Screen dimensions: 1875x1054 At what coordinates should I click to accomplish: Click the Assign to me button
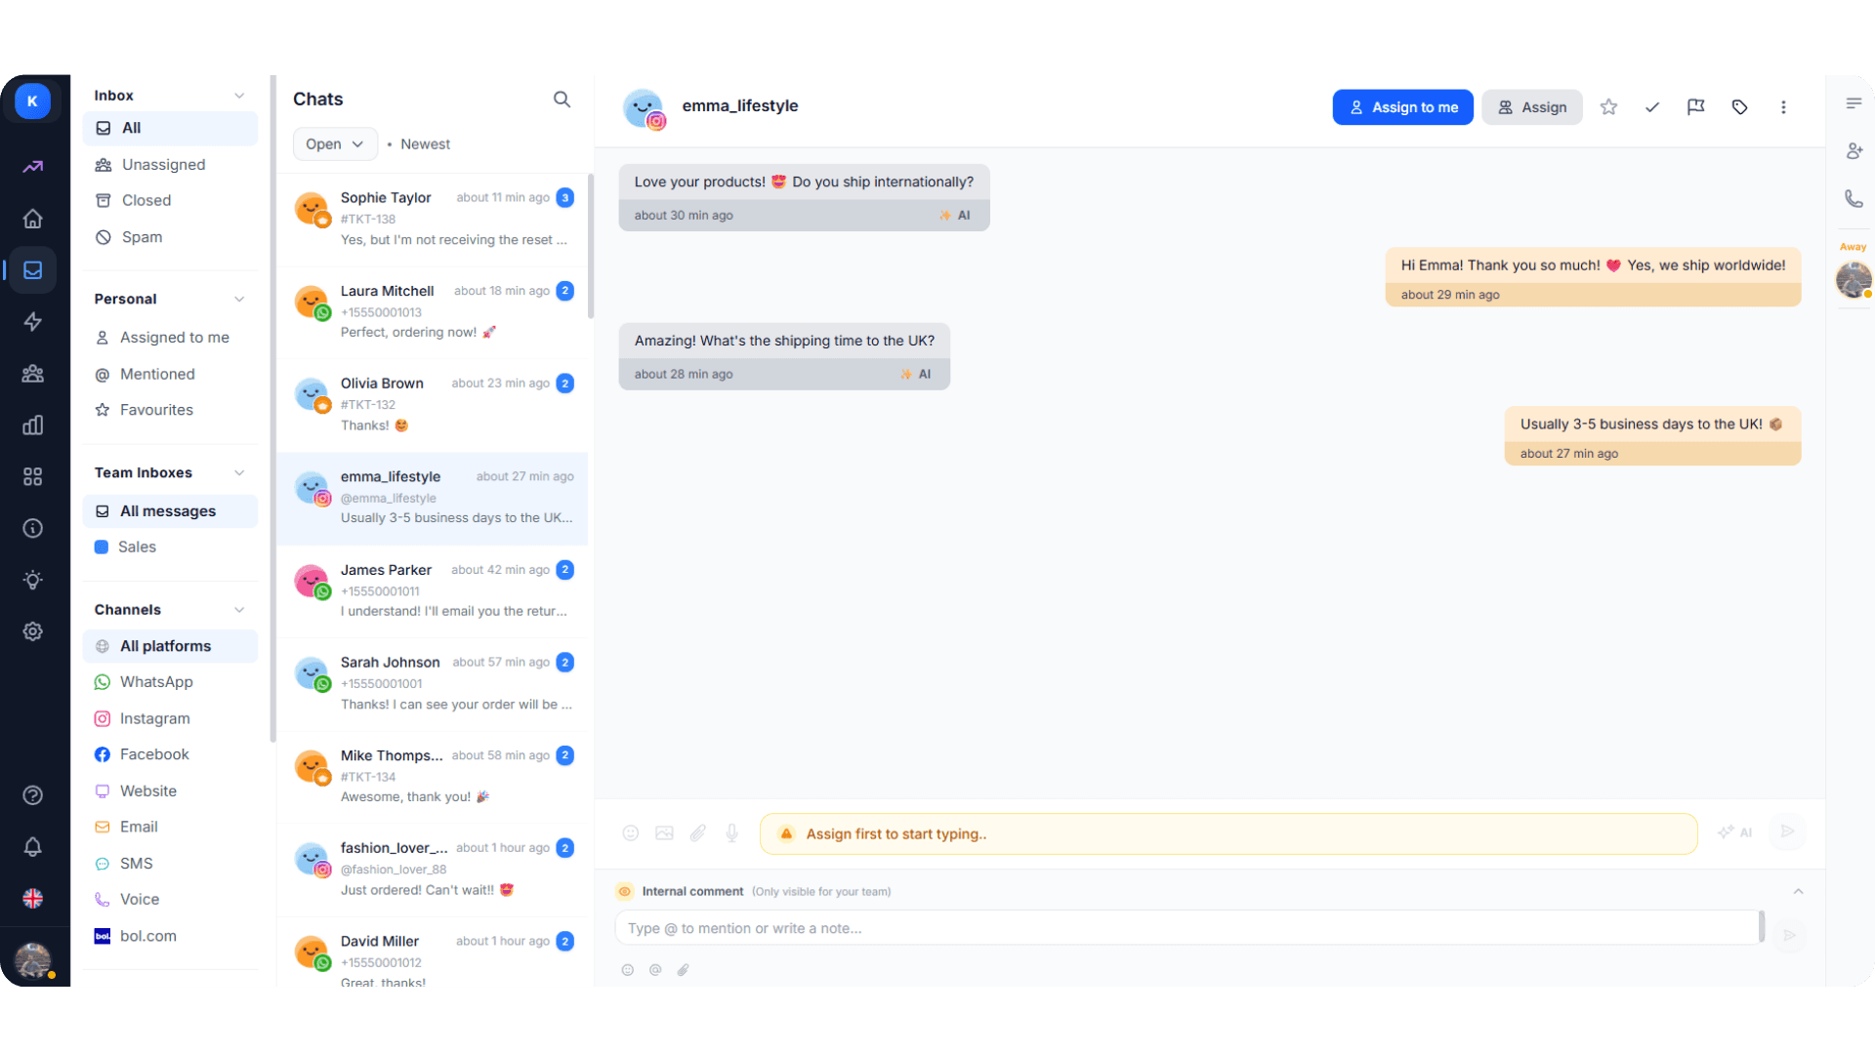coord(1402,107)
